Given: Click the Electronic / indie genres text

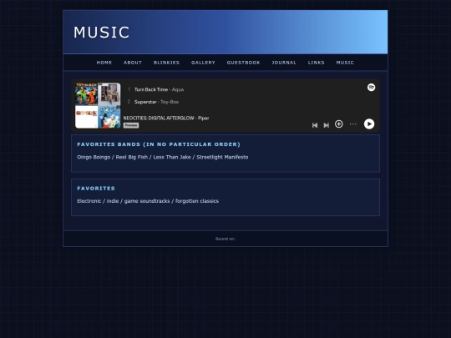Looking at the screenshot, I should tap(148, 201).
